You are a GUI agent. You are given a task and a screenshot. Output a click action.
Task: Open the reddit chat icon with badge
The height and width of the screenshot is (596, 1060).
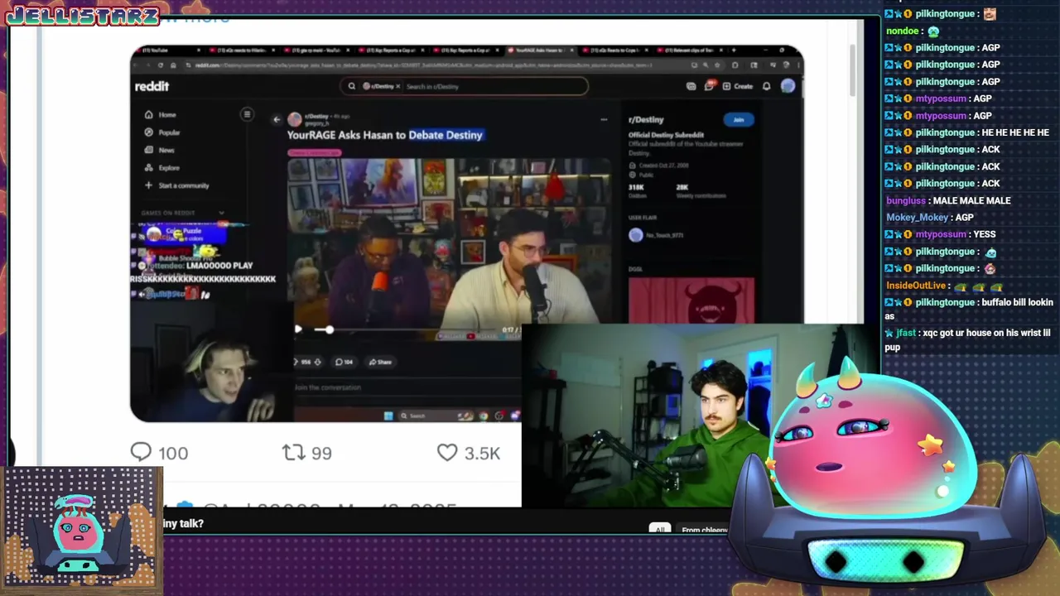(x=710, y=85)
